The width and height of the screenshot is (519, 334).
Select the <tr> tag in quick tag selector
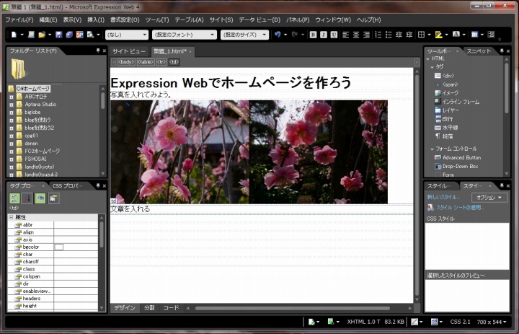tap(161, 62)
